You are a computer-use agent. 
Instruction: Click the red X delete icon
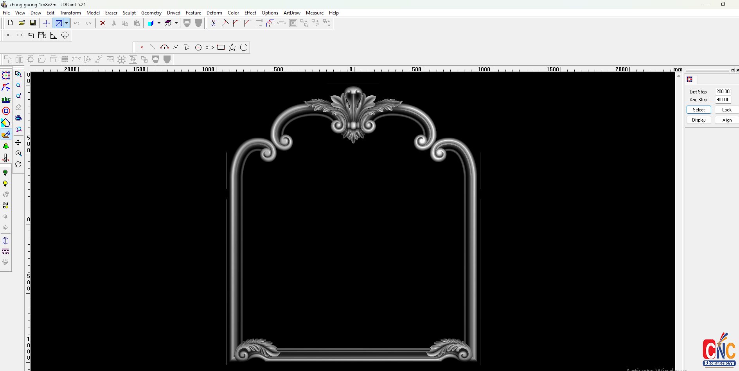coord(102,23)
